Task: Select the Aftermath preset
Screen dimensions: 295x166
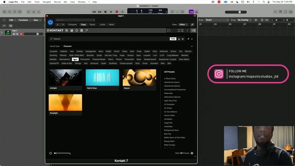Action: point(168,93)
